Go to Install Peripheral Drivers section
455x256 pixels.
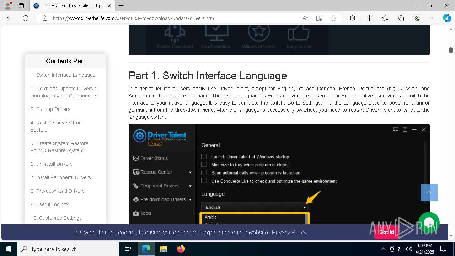(x=61, y=177)
